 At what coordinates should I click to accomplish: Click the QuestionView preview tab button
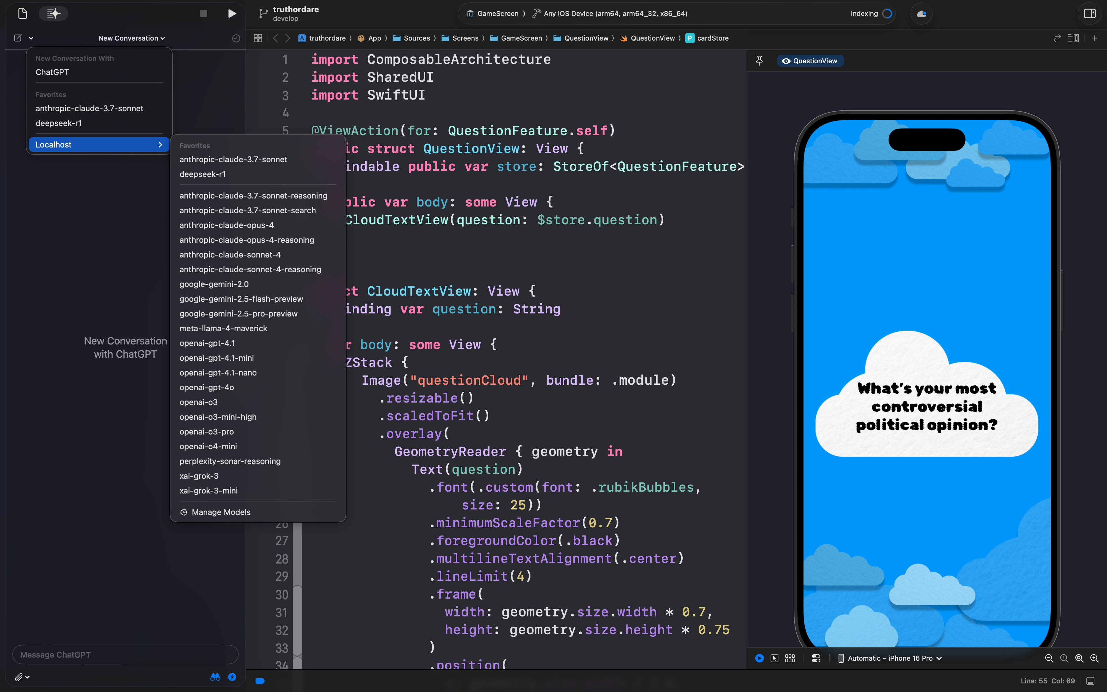pos(810,61)
